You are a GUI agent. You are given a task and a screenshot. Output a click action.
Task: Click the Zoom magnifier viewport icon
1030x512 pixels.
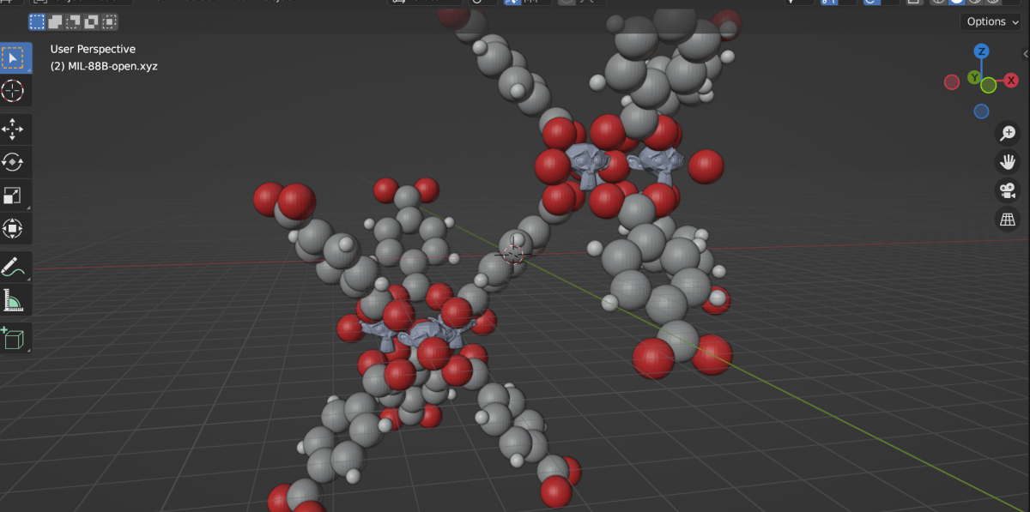1008,133
